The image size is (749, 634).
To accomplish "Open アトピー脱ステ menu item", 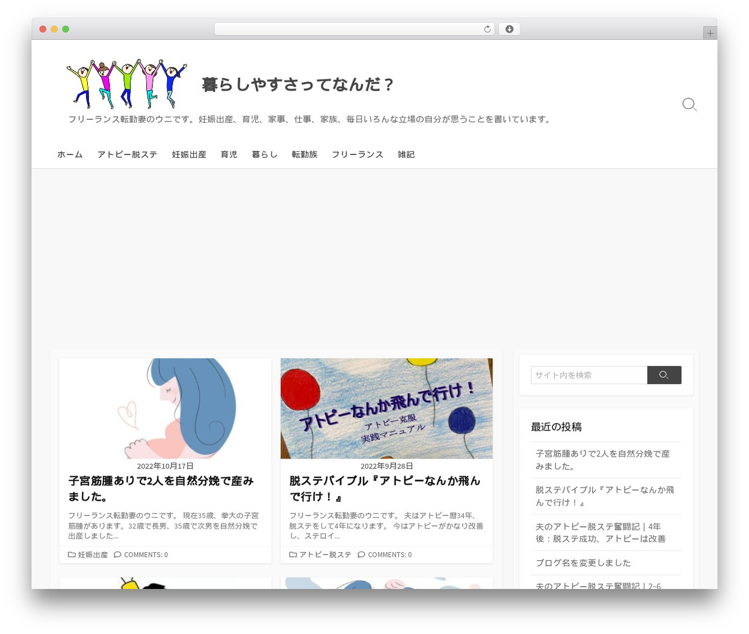I will tap(127, 154).
